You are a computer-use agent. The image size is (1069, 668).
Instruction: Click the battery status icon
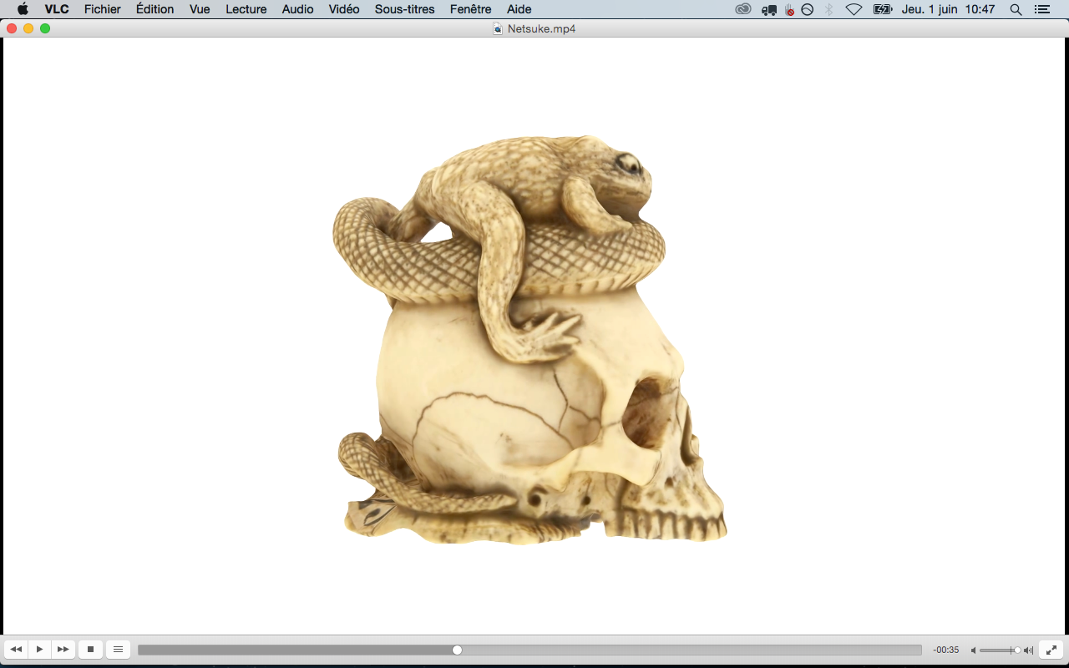pyautogui.click(x=883, y=9)
